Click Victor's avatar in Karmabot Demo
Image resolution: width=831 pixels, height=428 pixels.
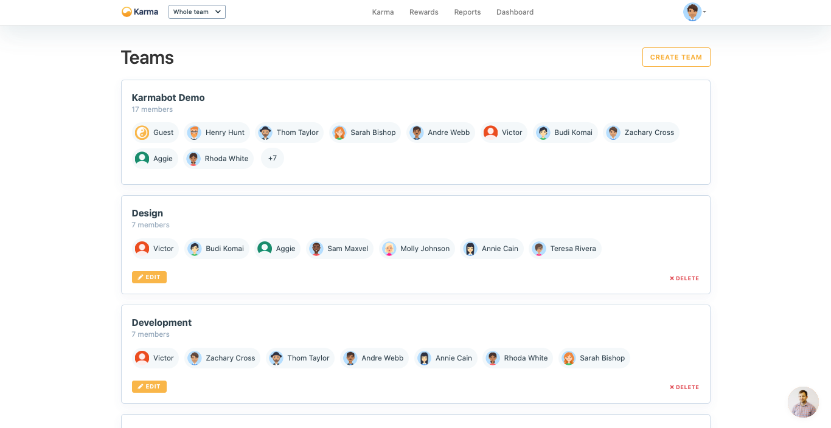point(490,133)
